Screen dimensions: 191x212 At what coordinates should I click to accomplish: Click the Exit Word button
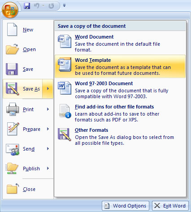point(170,206)
